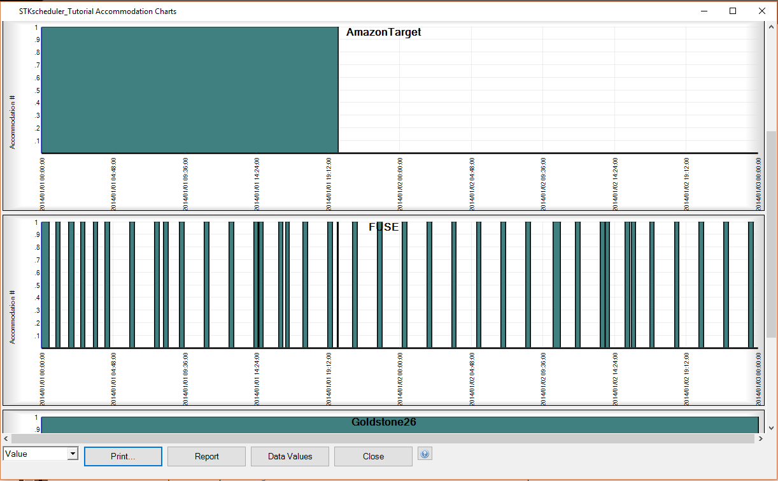This screenshot has height=481, width=778.
Task: Open the Report for accommodation charts
Action: pyautogui.click(x=207, y=456)
